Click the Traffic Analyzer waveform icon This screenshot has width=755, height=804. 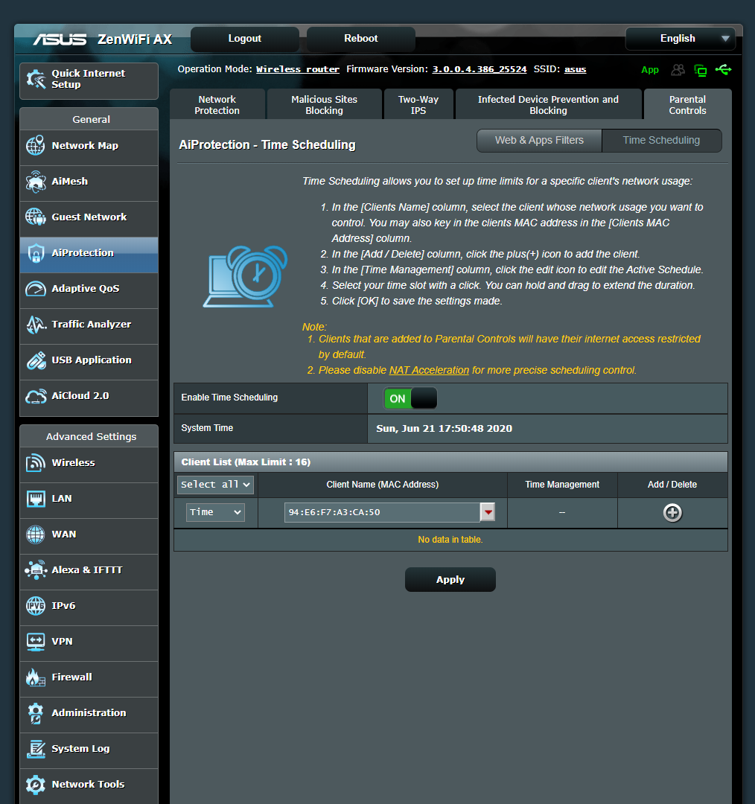pyautogui.click(x=36, y=325)
